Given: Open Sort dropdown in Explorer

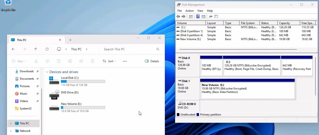Looking at the screenshot, I should click(109, 61).
